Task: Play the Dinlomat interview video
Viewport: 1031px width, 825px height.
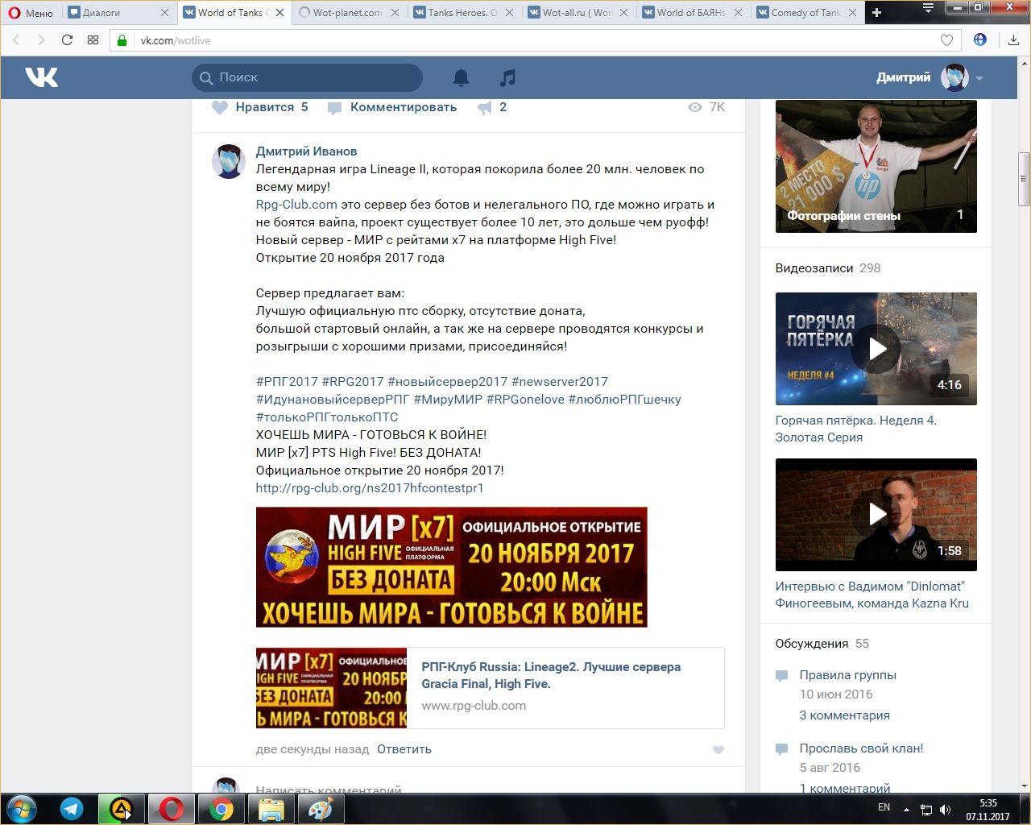Action: (x=876, y=515)
